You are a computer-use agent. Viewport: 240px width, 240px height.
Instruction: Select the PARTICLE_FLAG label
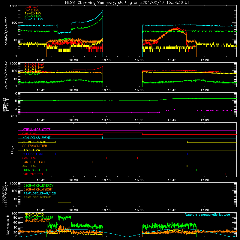[34, 162]
